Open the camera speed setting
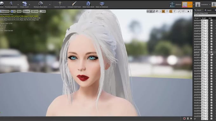The width and height of the screenshot is (216, 121). click(189, 11)
